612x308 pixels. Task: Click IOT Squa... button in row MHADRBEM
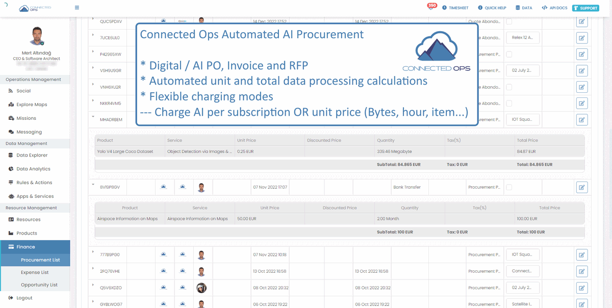click(522, 119)
